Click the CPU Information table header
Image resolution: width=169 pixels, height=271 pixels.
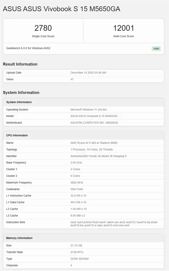(17, 135)
